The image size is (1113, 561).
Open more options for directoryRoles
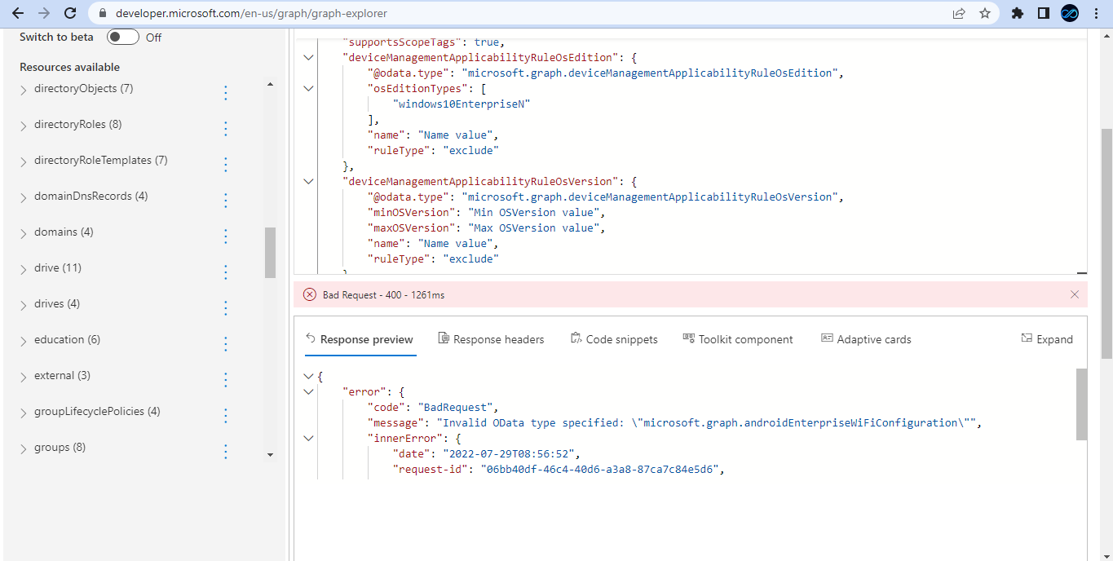(x=226, y=129)
